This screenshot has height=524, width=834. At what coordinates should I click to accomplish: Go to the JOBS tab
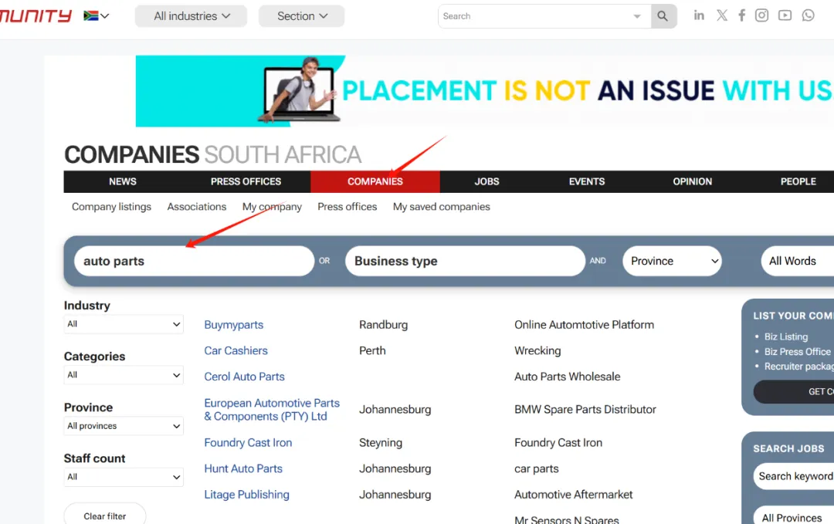tap(486, 182)
